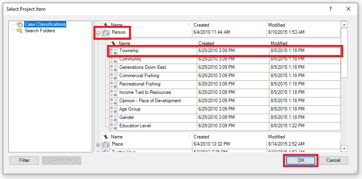Select the Commercial Fishing attribute

click(139, 76)
